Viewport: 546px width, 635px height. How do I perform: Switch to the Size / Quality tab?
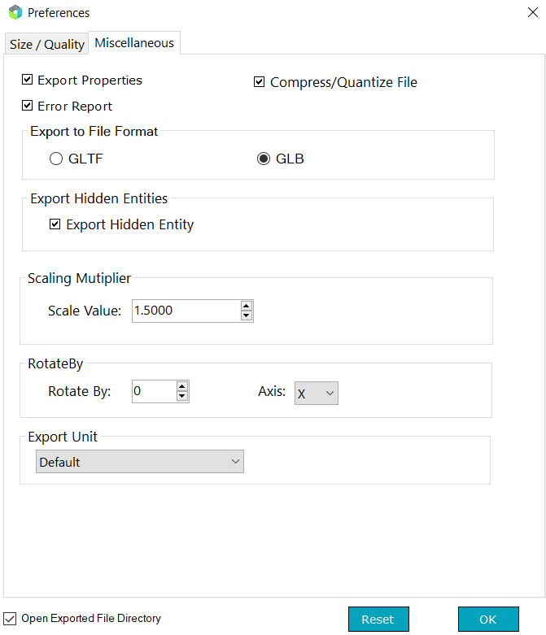[47, 44]
